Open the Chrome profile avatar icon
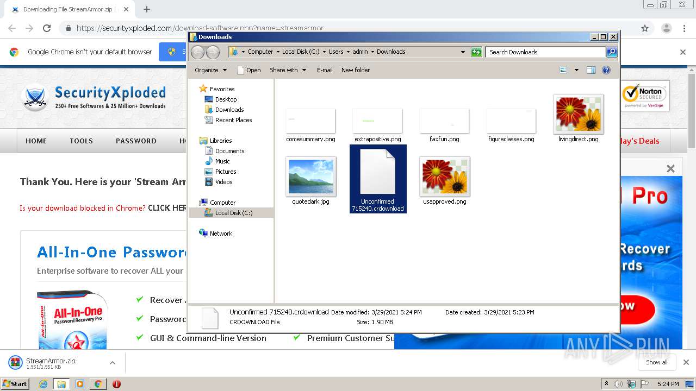 pyautogui.click(x=667, y=28)
